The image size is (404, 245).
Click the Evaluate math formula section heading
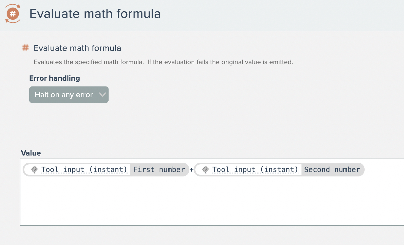coord(77,48)
